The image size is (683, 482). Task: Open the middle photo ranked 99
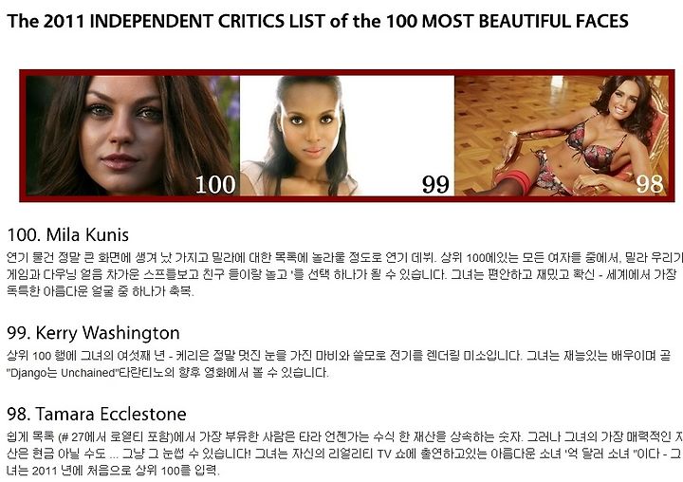[x=347, y=136]
